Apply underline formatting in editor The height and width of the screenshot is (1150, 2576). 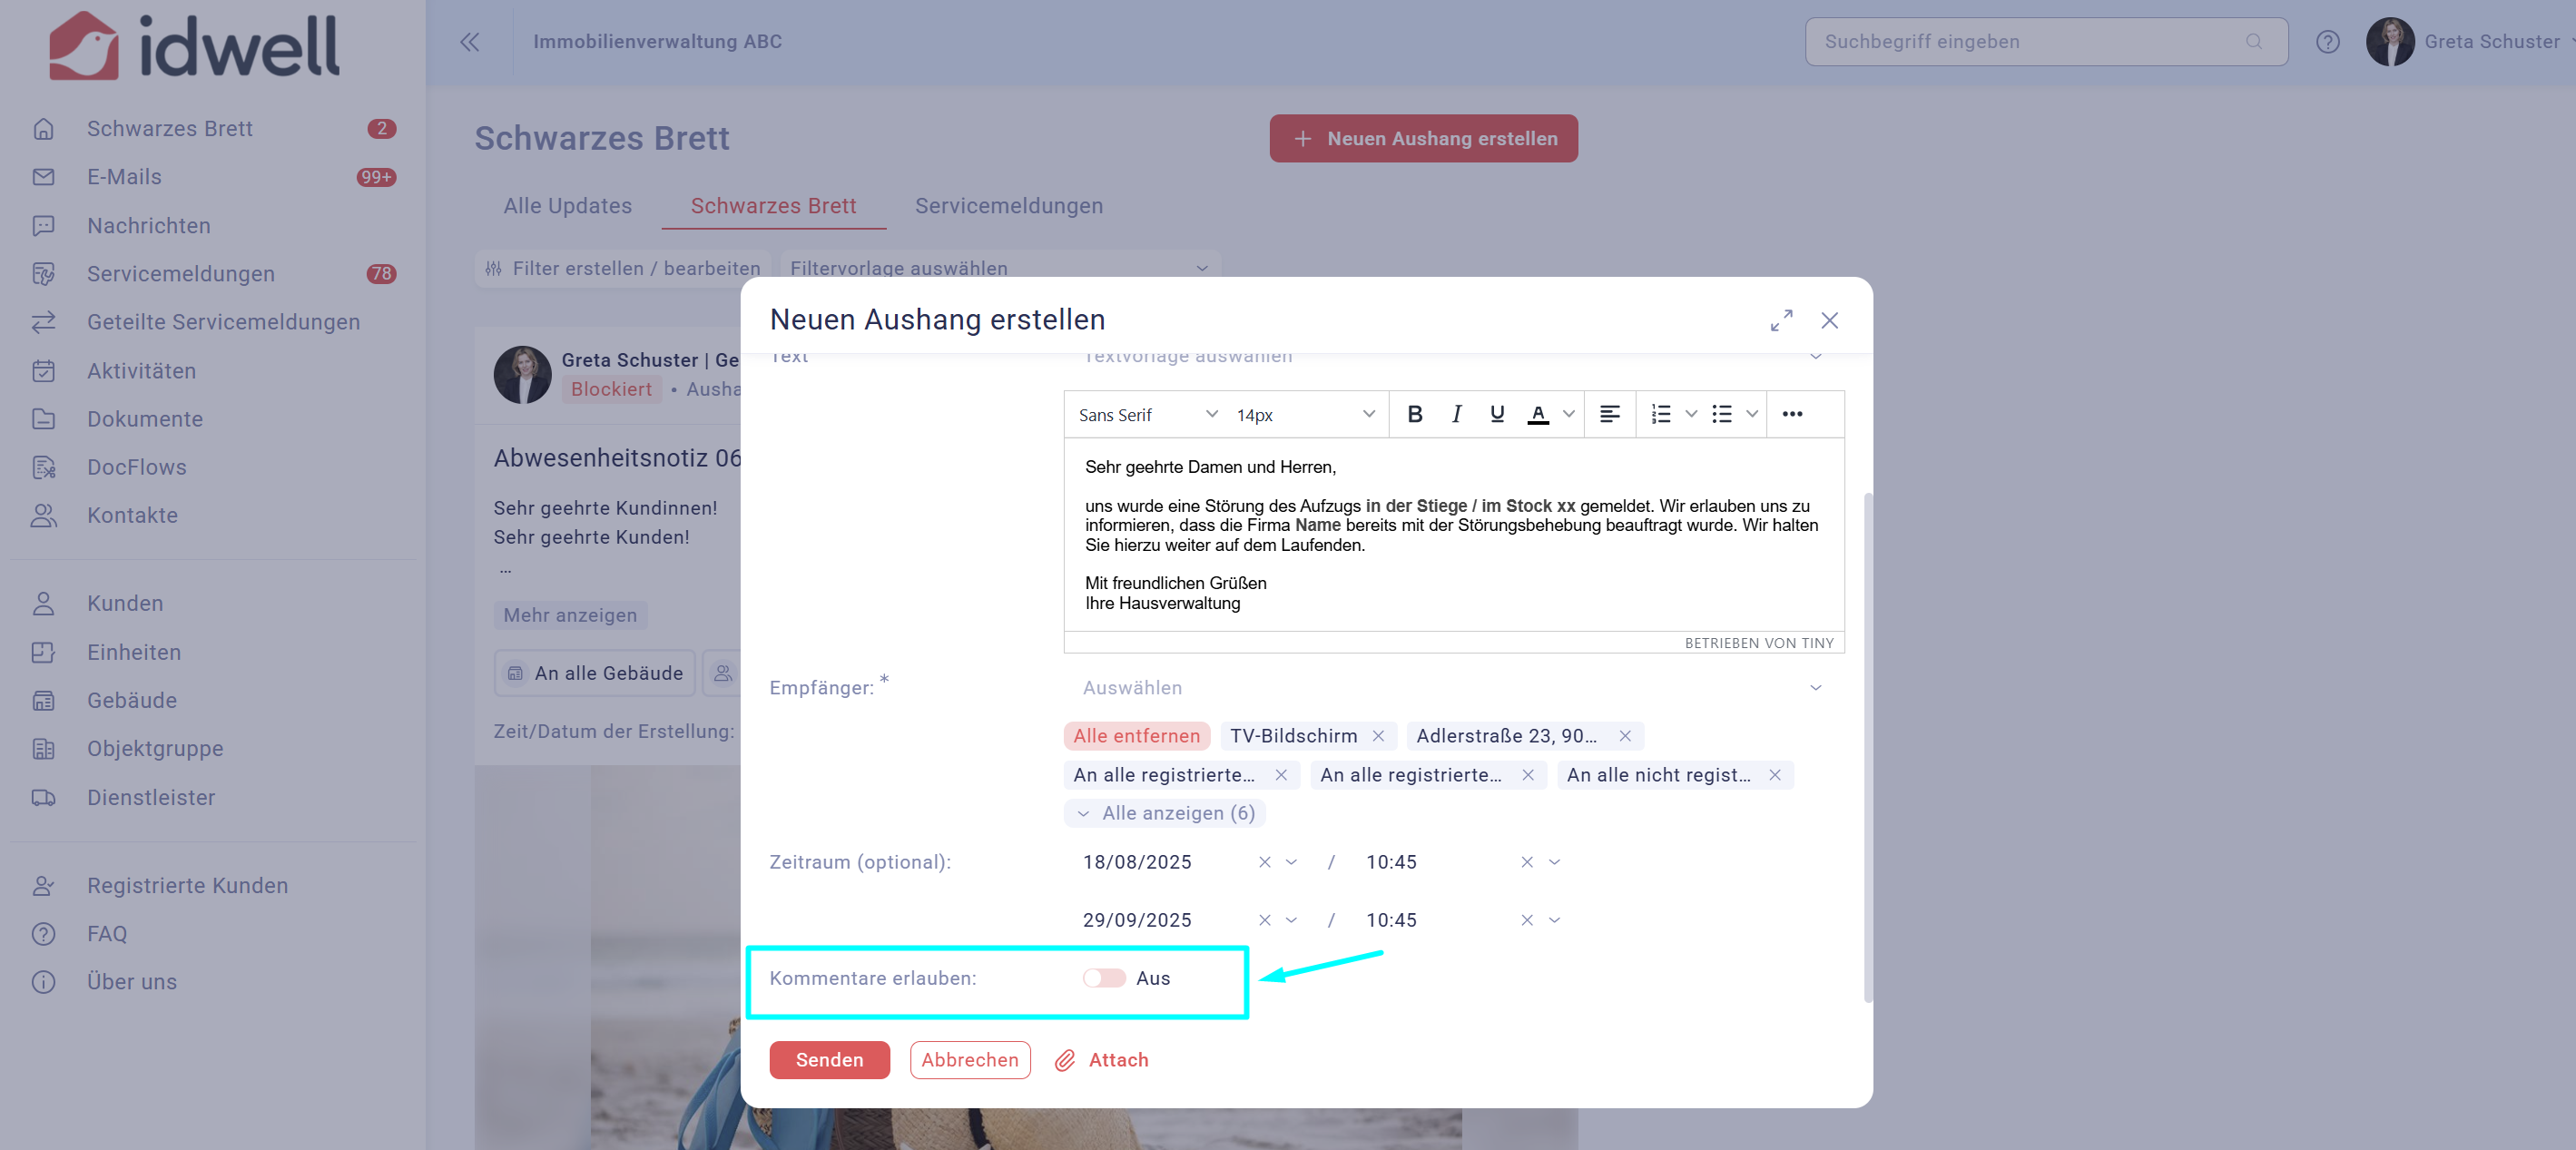pyautogui.click(x=1496, y=414)
